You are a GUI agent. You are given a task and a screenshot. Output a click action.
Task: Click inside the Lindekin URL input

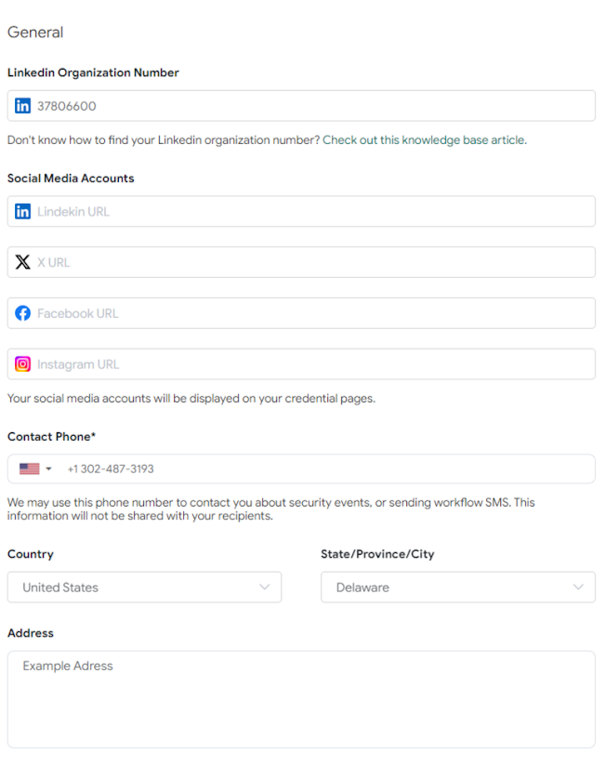coord(186,211)
